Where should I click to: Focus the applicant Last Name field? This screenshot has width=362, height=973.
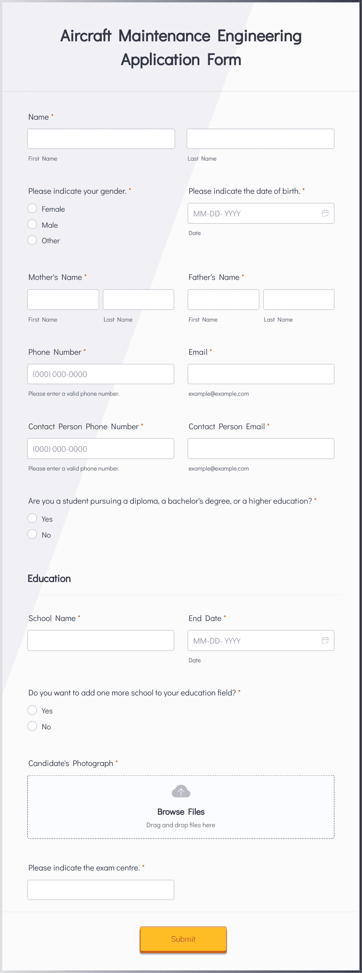click(260, 139)
